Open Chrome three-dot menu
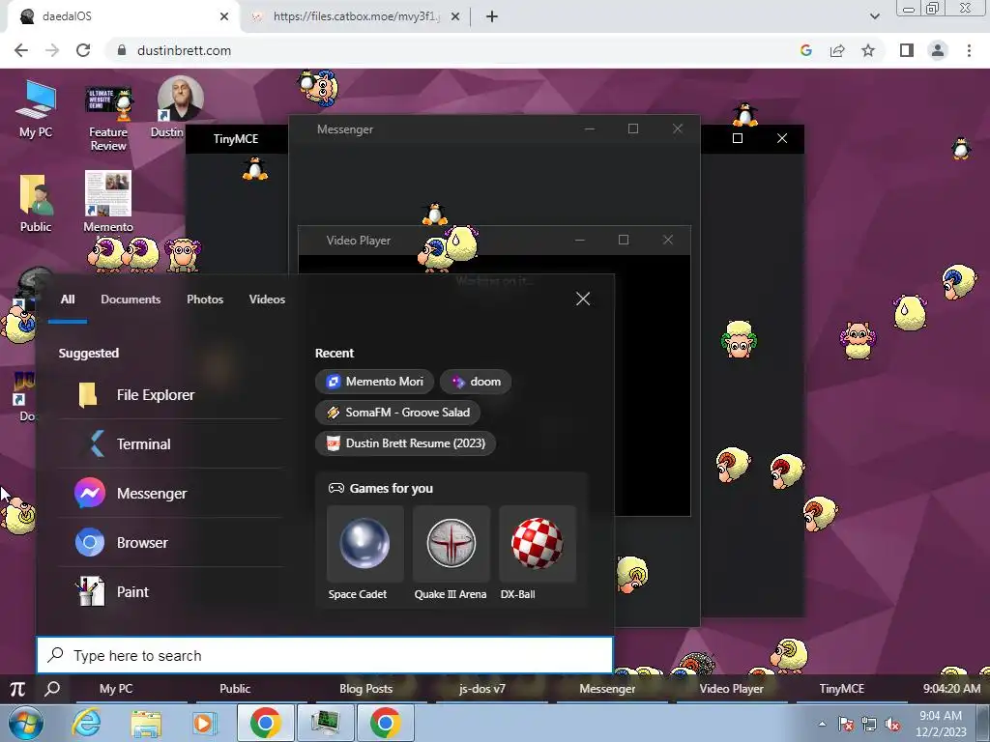The width and height of the screenshot is (990, 742). (x=969, y=50)
